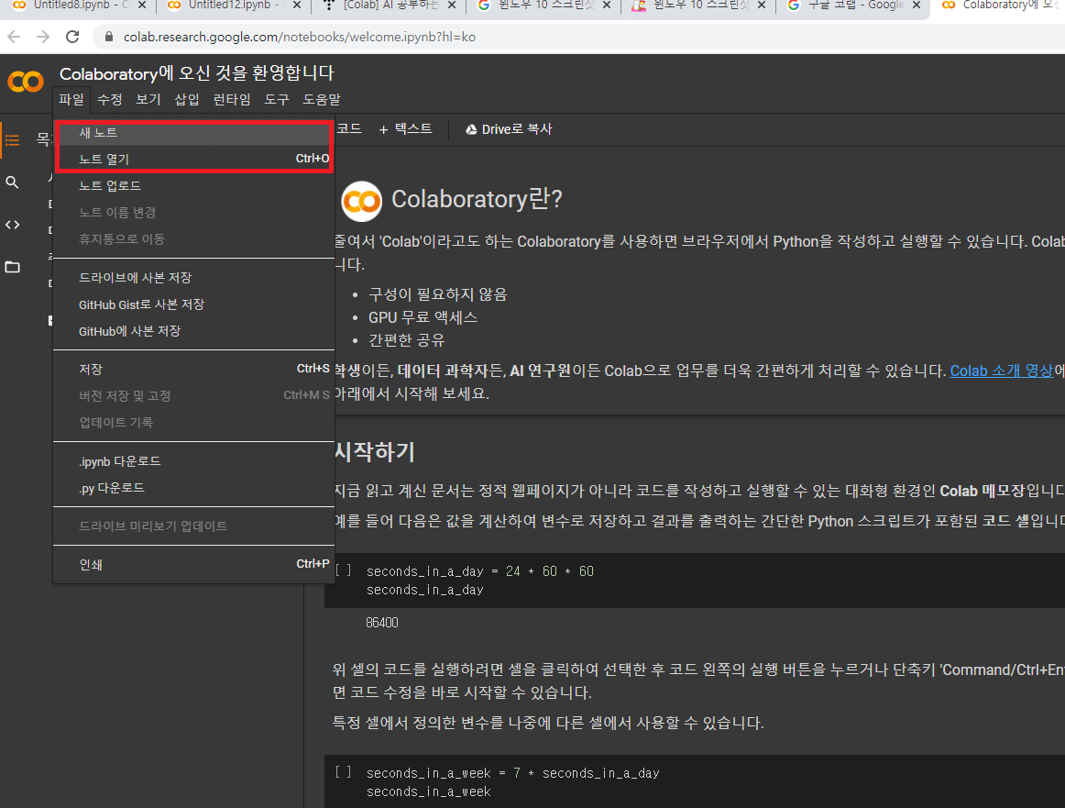Choose 드라이브에 사본 저장
This screenshot has height=808, width=1065.
pyautogui.click(x=193, y=277)
